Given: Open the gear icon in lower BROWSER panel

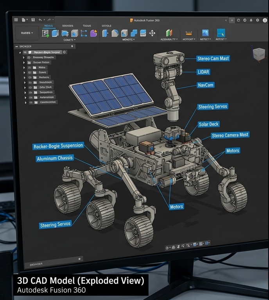Looking at the screenshot, I should [79, 259].
